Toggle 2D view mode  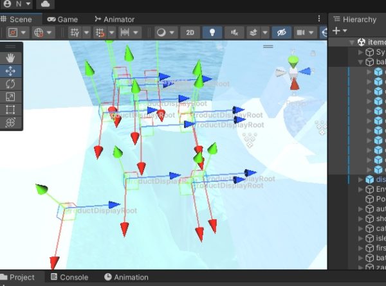[x=190, y=32]
